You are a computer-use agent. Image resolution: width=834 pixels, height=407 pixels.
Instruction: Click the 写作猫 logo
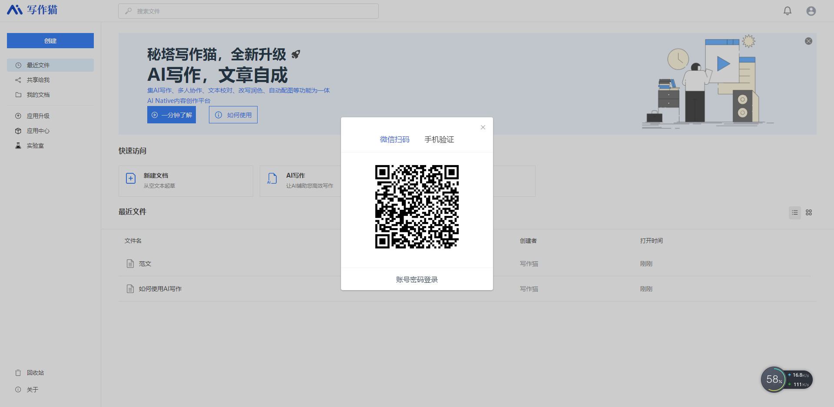pos(32,10)
